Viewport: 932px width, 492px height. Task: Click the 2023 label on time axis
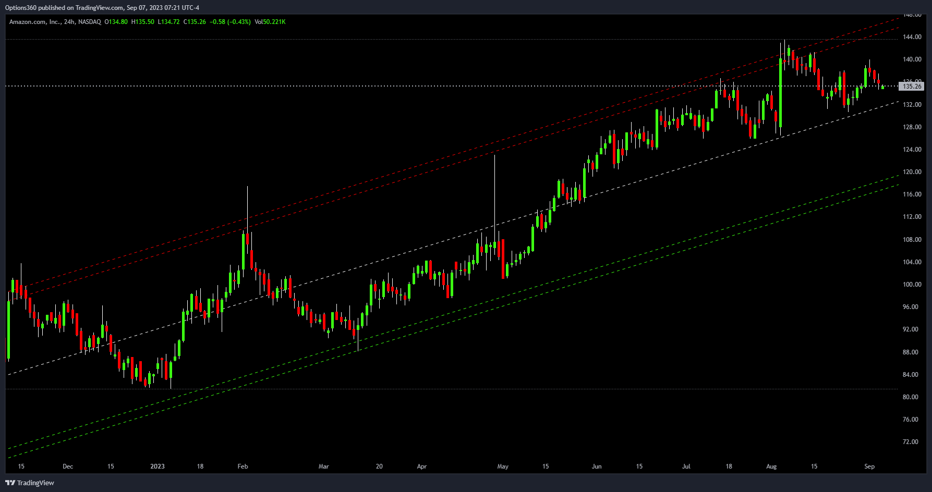[x=157, y=466]
